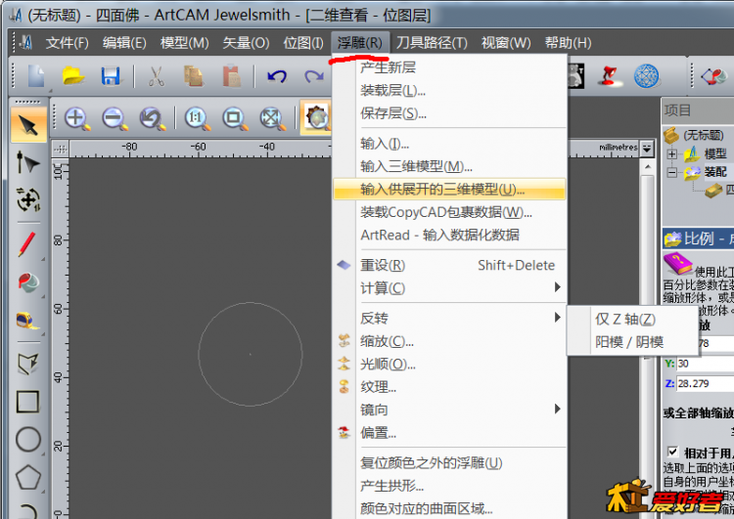This screenshot has width=734, height=519.
Task: Choose 纹理 menu entry
Action: click(449, 387)
